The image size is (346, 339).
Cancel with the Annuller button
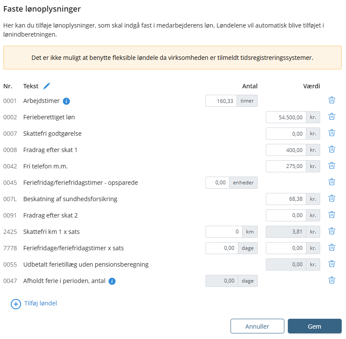tap(257, 326)
